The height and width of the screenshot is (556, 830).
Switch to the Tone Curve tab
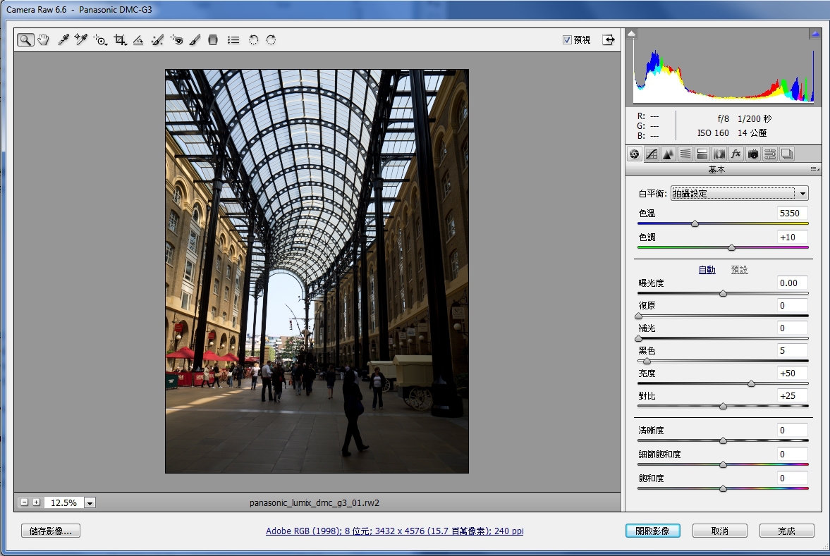tap(652, 154)
